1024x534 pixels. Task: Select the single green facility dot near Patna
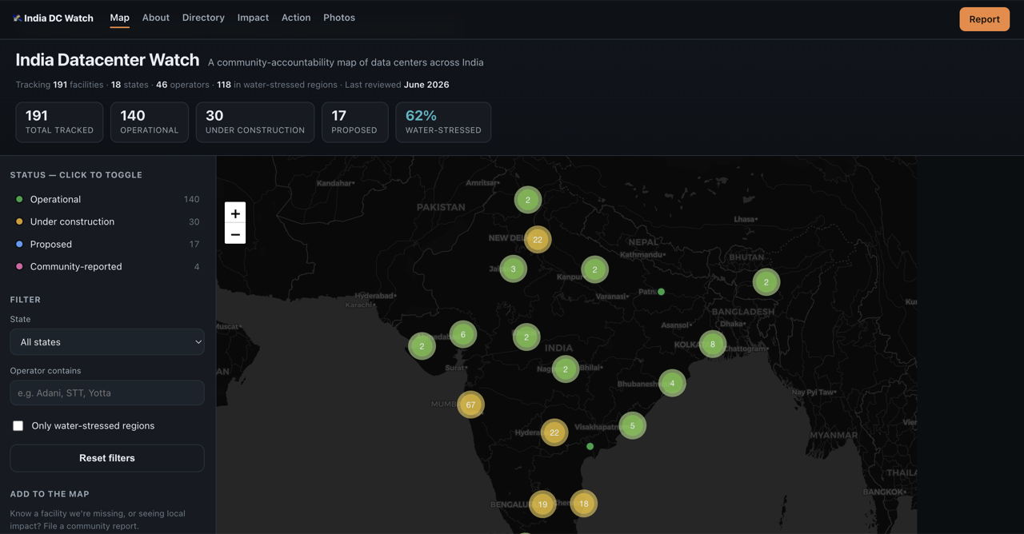point(661,292)
